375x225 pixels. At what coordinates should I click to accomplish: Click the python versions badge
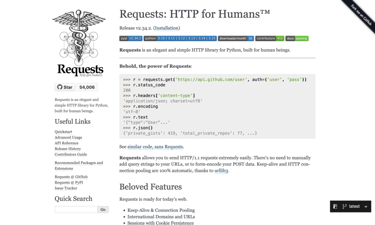pyautogui.click(x=180, y=38)
